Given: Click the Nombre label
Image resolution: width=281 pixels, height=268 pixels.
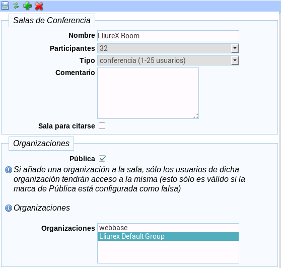Looking at the screenshot, I should [x=82, y=35].
